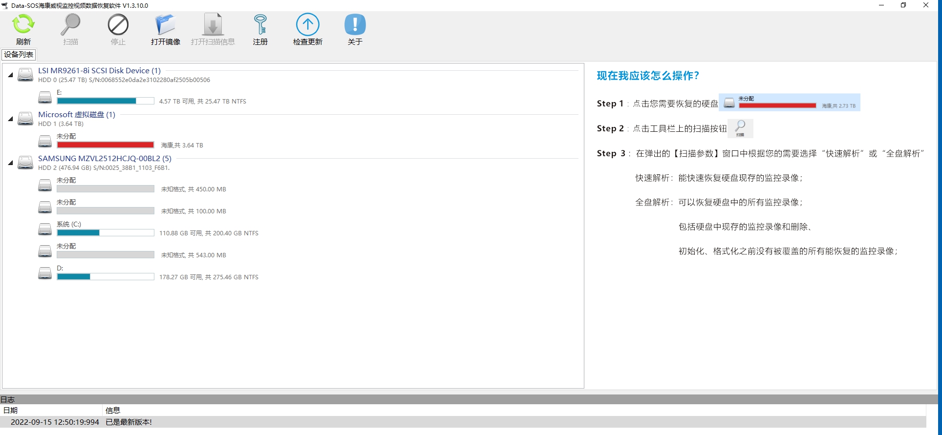Select the log entry 已是最新版本!
The image size is (942, 435).
128,422
